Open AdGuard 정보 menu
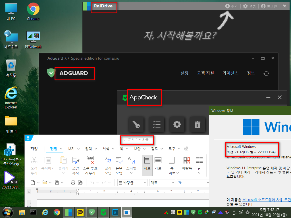Viewport: 291px width, 218px height. [251, 73]
